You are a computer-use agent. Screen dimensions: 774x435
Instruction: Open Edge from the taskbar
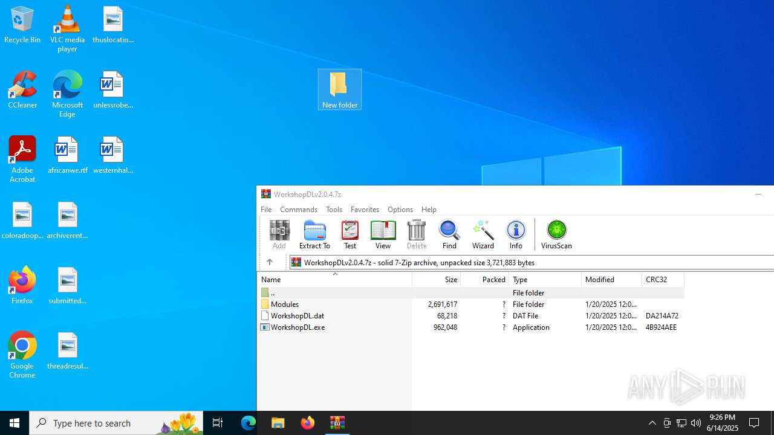point(249,423)
